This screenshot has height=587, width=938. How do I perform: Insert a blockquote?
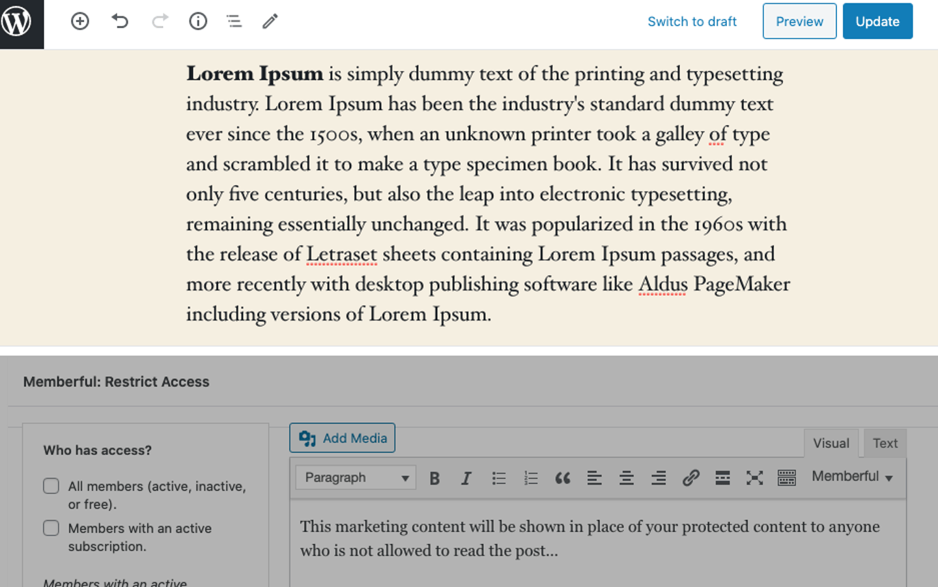(563, 479)
